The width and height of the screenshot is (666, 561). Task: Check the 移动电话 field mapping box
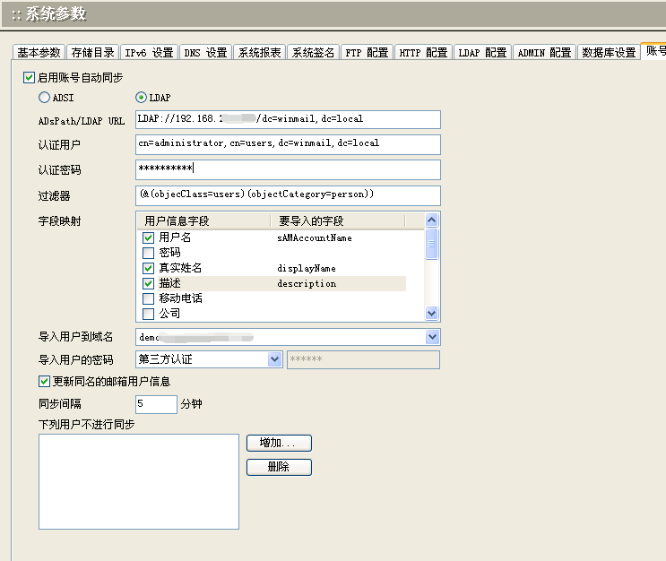[x=148, y=298]
